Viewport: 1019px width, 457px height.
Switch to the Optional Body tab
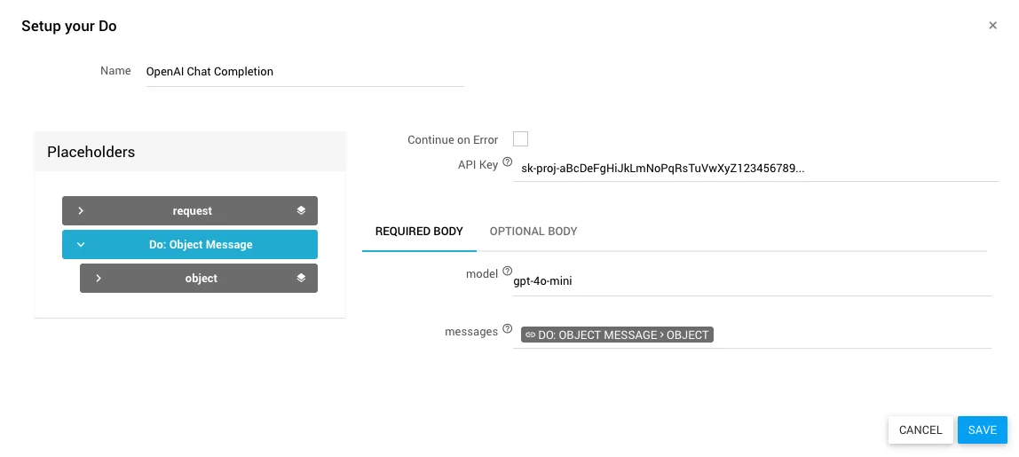[x=533, y=232]
